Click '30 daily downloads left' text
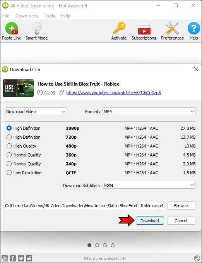The width and height of the screenshot is (202, 263). click(x=104, y=258)
